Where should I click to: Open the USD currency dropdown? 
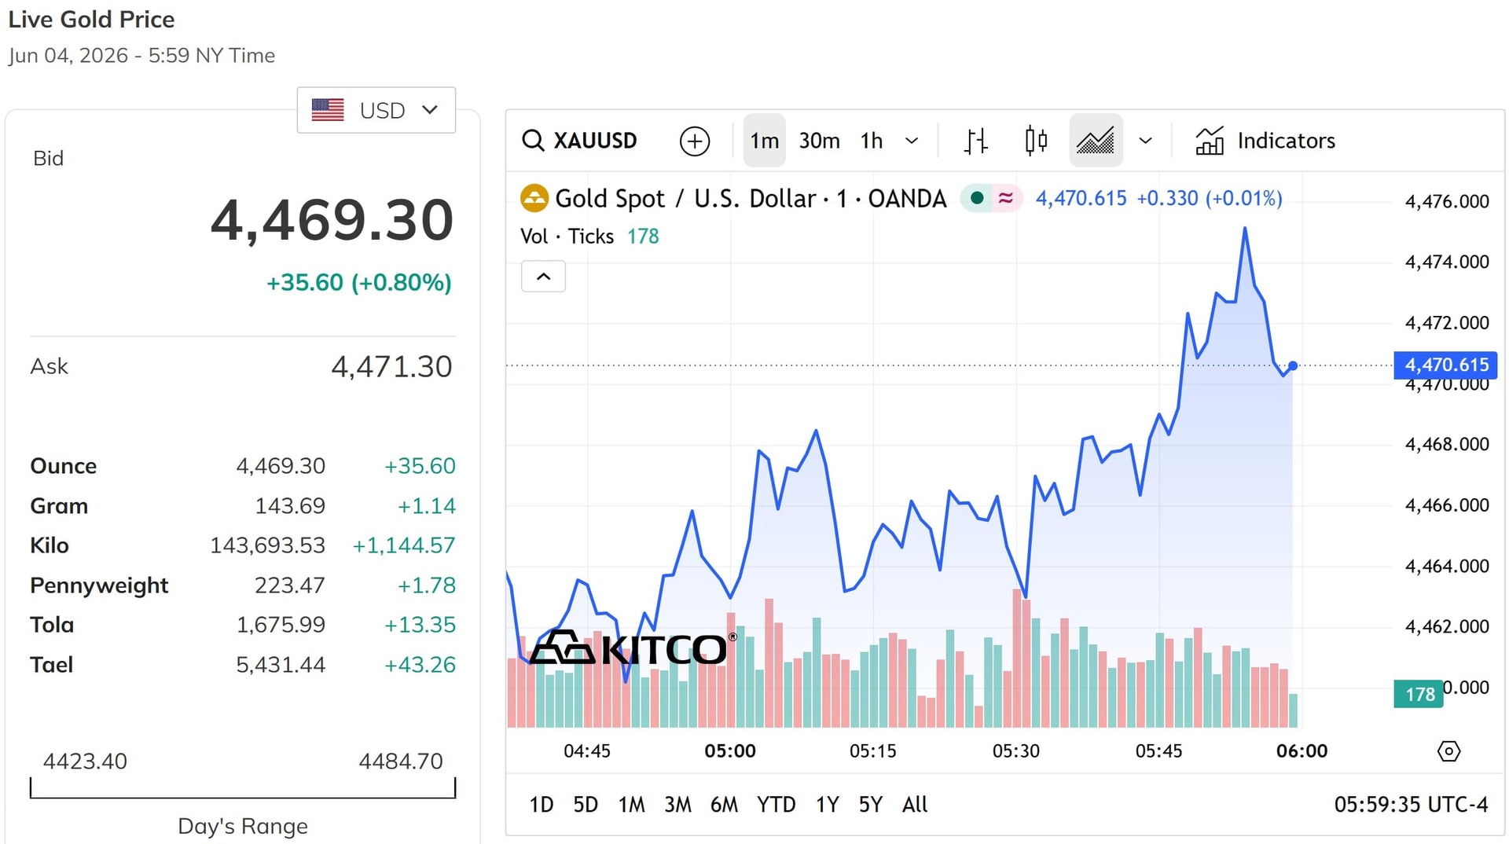pyautogui.click(x=376, y=110)
